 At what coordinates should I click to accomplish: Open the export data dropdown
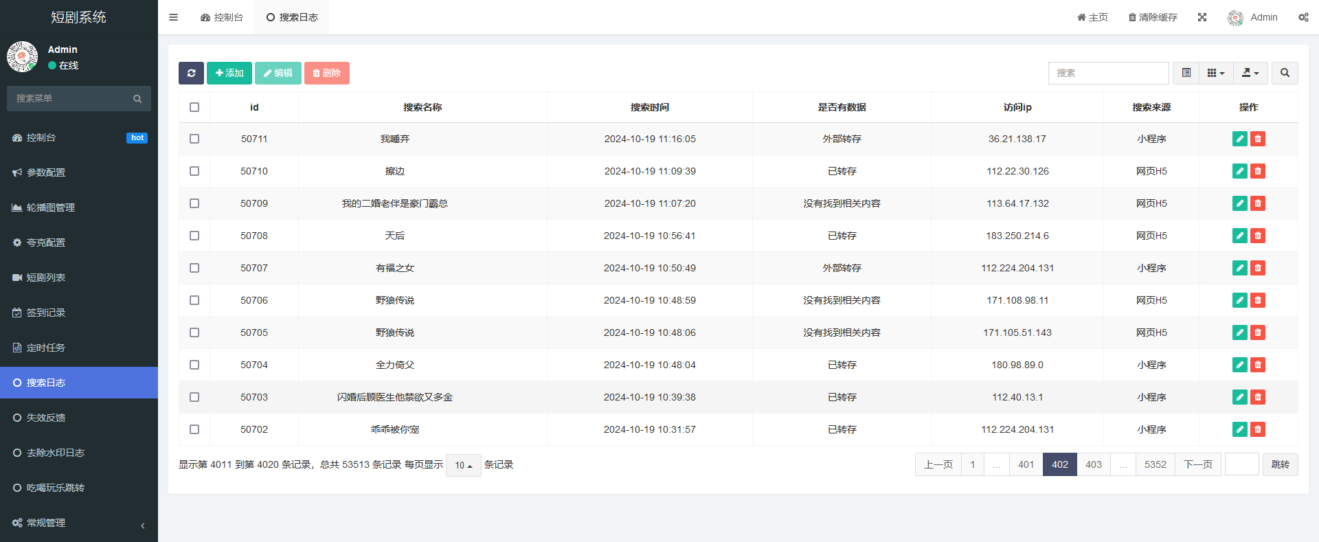coord(1250,73)
